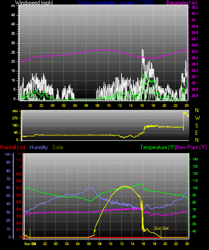Image resolution: width=209 pixels, height=250 pixels.
Task: Click the 90 humidity axis value
Action: point(8,162)
